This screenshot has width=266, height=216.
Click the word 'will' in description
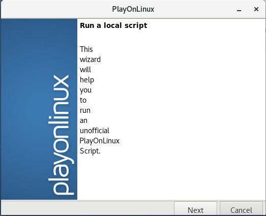[x=85, y=70]
